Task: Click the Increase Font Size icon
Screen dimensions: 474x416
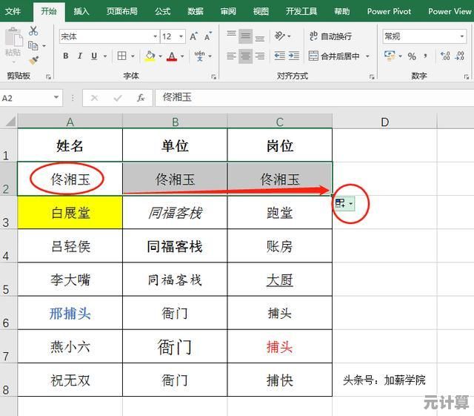Action: point(193,36)
